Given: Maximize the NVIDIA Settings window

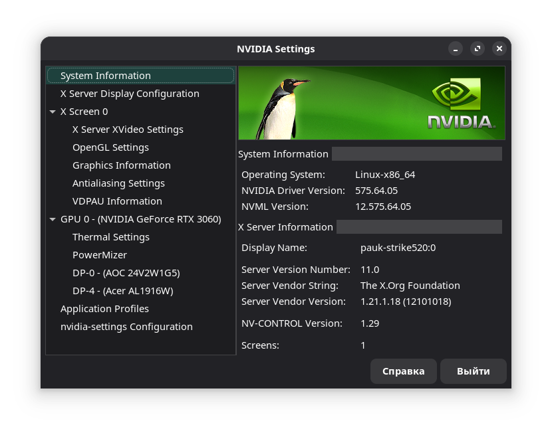Looking at the screenshot, I should tap(478, 49).
